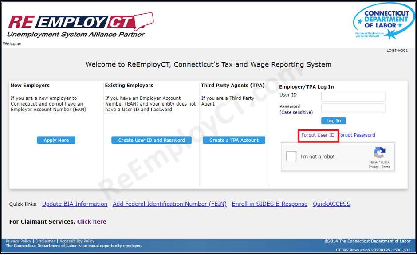Screen dimensions: 417x255
Task: Click the reCAPTCHA logo icon
Action: [379, 153]
